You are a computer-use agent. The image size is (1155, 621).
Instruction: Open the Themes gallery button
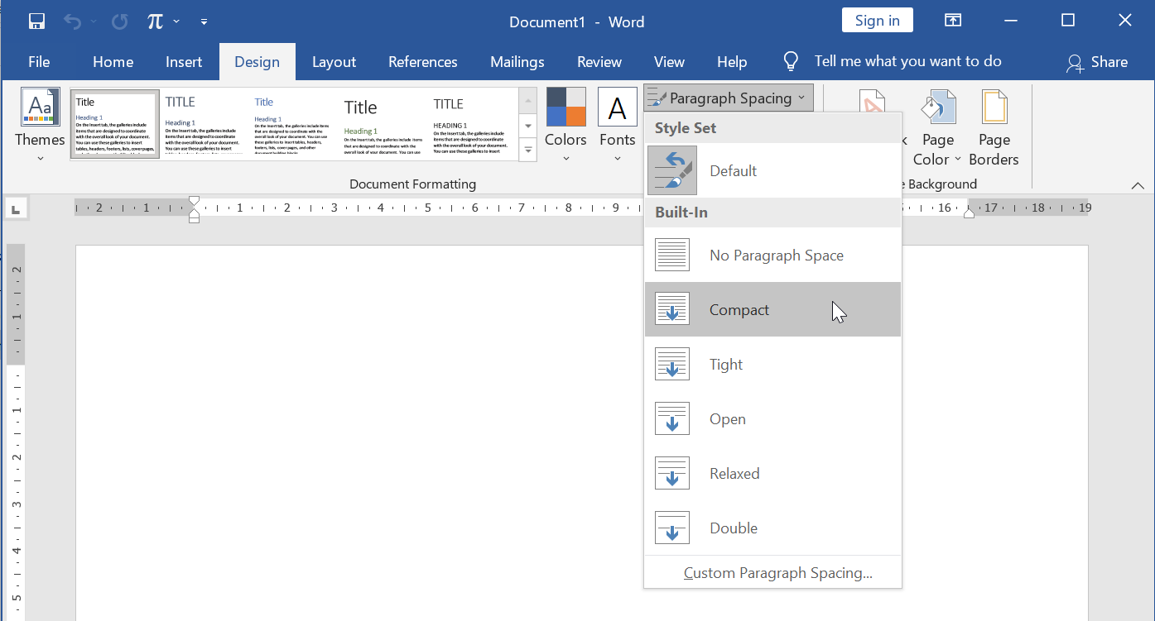pos(40,124)
